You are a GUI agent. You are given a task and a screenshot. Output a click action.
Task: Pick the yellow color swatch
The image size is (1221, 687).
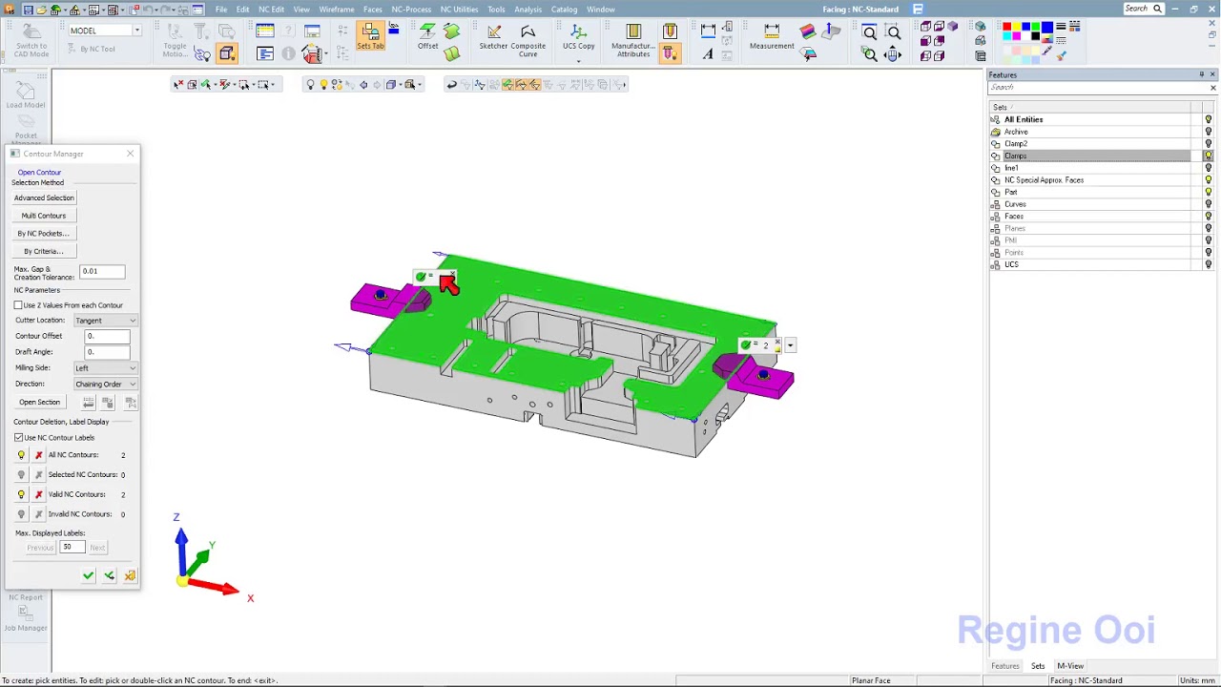(1017, 27)
